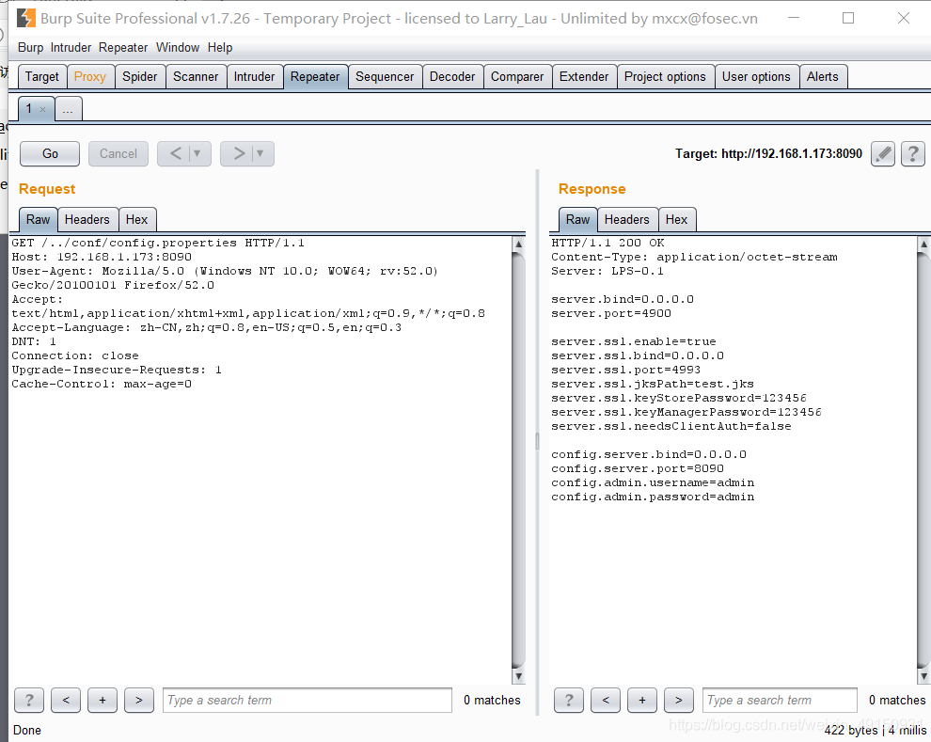Screen dimensions: 931x742
Task: Click Target: http://192.168.1.173:8090 label
Action: (x=768, y=153)
